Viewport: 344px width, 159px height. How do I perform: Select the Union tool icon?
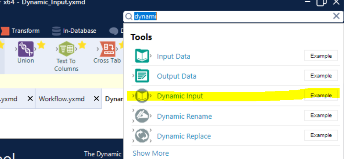[26, 49]
